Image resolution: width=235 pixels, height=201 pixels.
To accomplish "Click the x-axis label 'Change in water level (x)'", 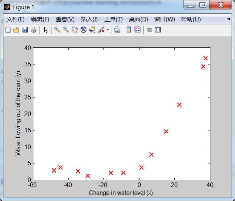I will coord(121,193).
